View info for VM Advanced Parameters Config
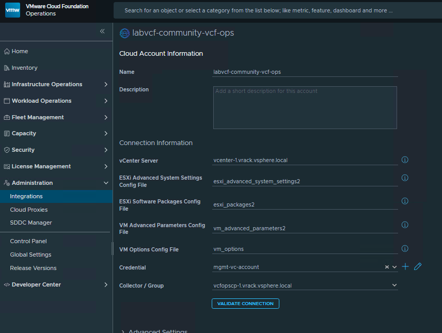 [x=405, y=225]
